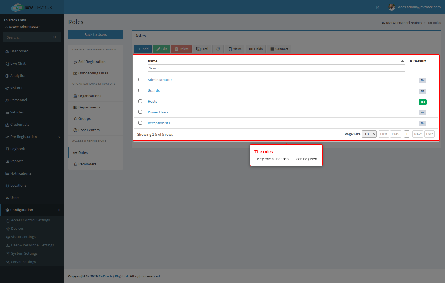Open Self-Registration settings
The image size is (445, 283).
point(96,62)
